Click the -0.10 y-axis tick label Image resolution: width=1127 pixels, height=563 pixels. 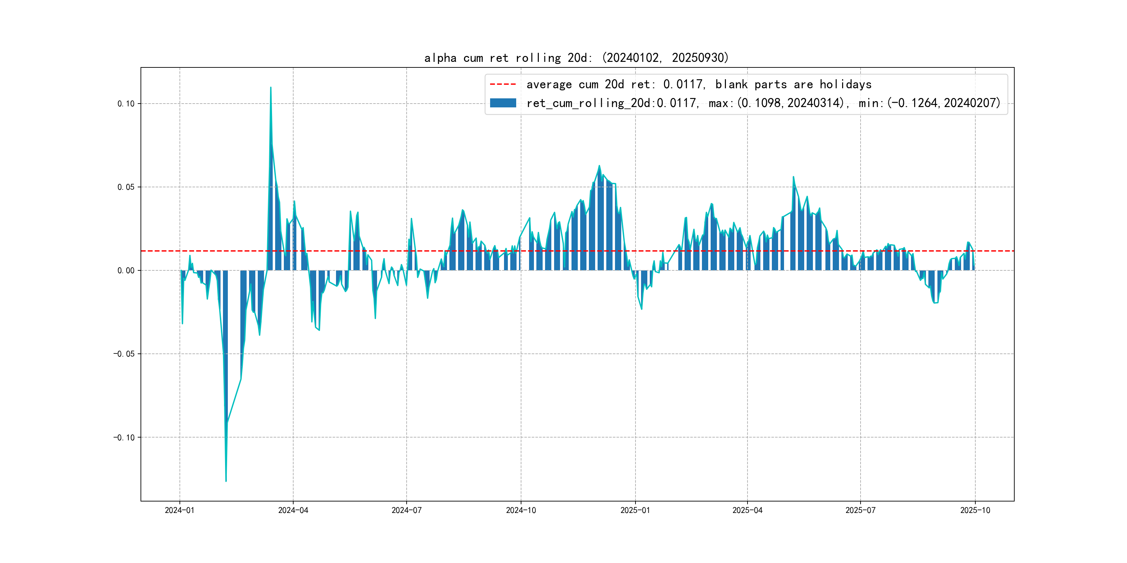tap(124, 437)
